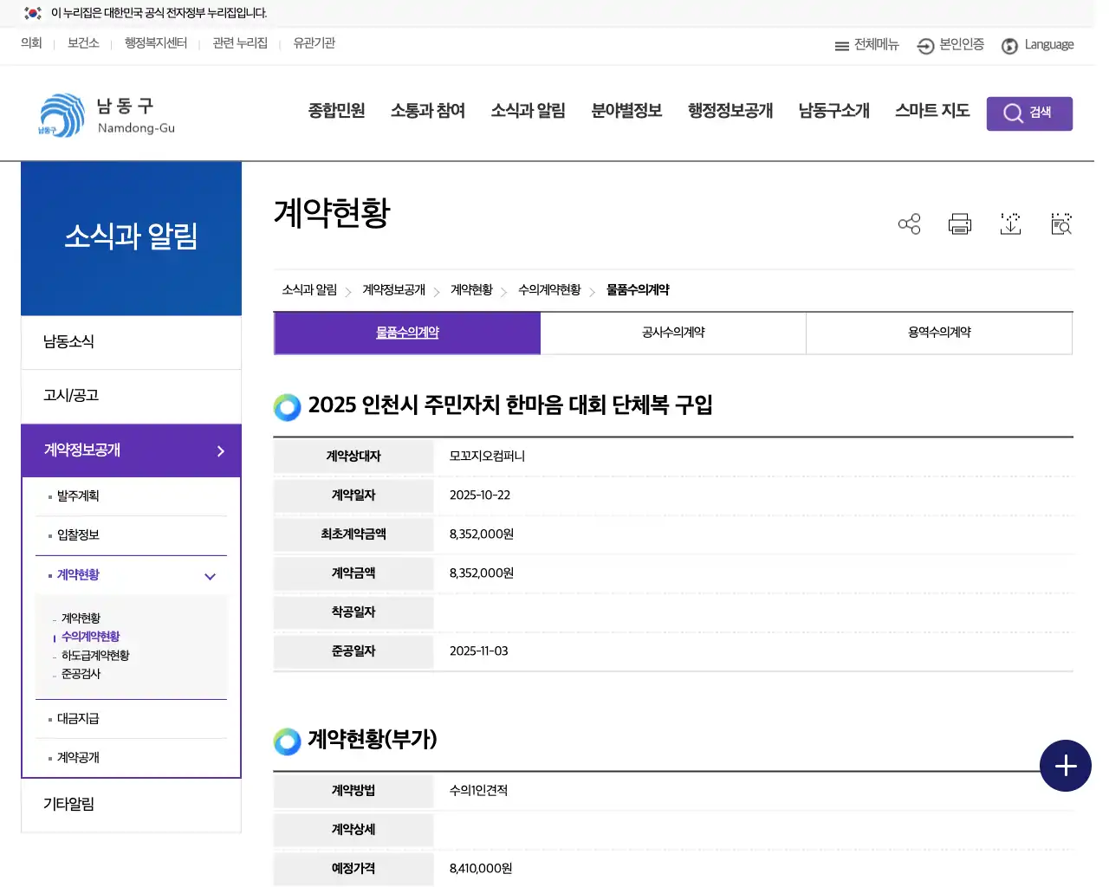Click the Namdong-Gu logo to go home
The width and height of the screenshot is (1109, 887).
pos(104,113)
